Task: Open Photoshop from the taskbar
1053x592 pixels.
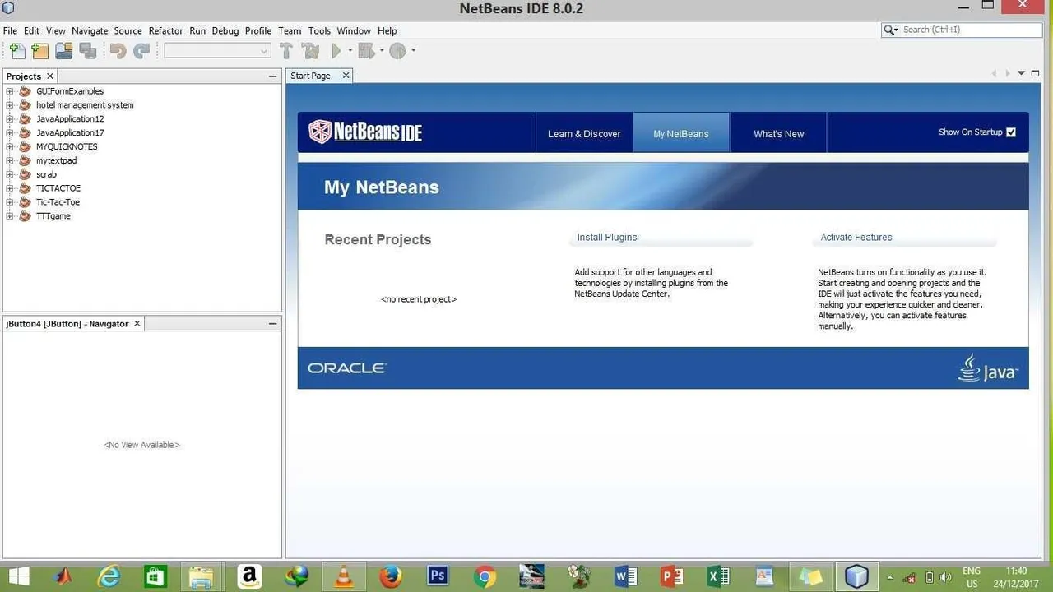Action: click(437, 576)
